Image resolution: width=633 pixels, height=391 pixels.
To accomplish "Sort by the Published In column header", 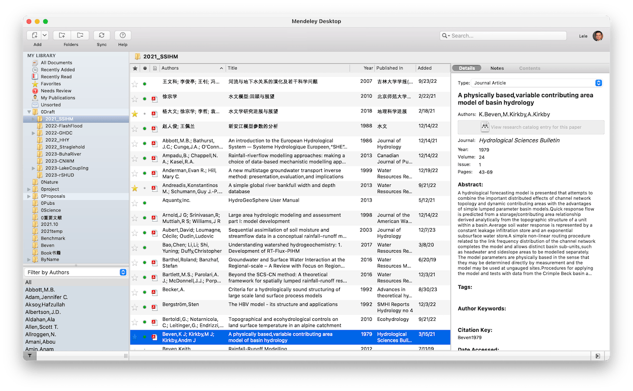I will tap(395, 68).
